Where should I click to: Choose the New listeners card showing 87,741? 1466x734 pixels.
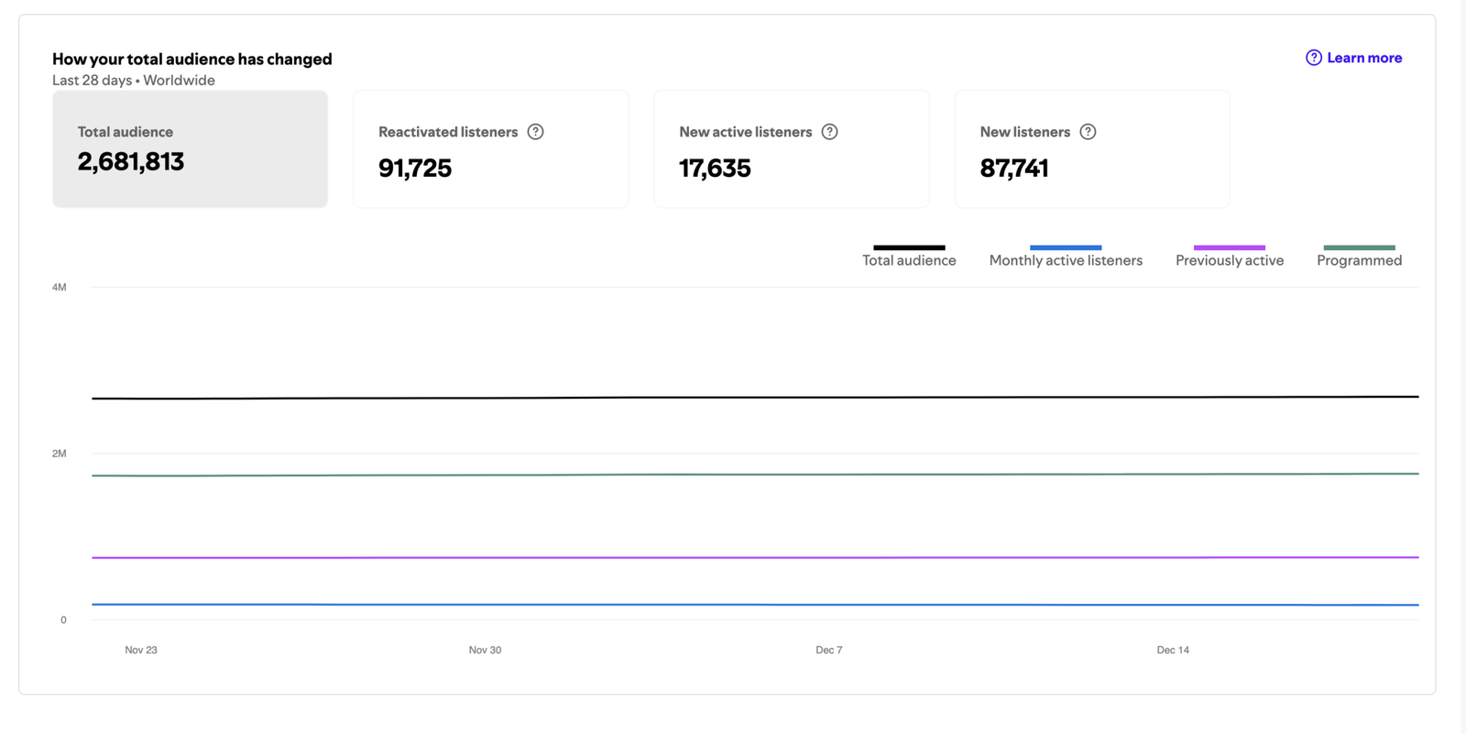[1091, 149]
